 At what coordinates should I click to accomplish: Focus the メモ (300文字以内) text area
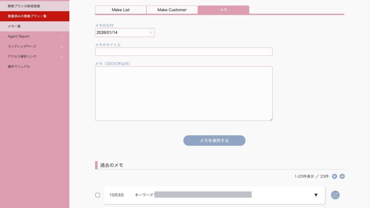coord(184,93)
